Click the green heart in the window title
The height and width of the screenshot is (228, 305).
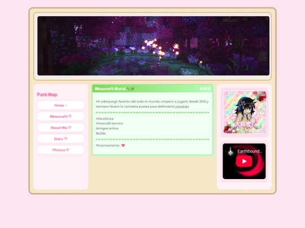pos(133,89)
